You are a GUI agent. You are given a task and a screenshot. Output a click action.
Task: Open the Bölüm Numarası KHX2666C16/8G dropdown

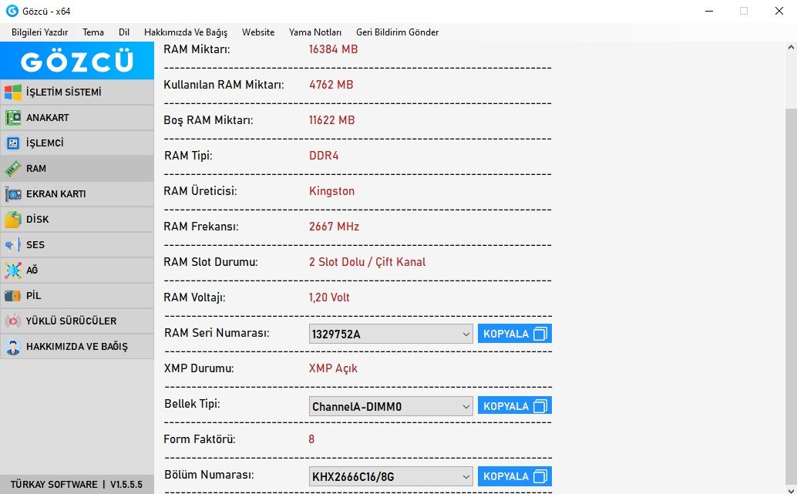(466, 476)
